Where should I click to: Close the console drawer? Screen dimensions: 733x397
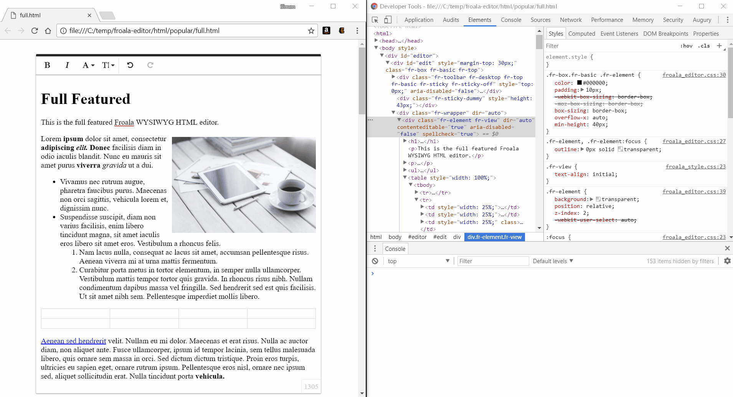point(727,249)
